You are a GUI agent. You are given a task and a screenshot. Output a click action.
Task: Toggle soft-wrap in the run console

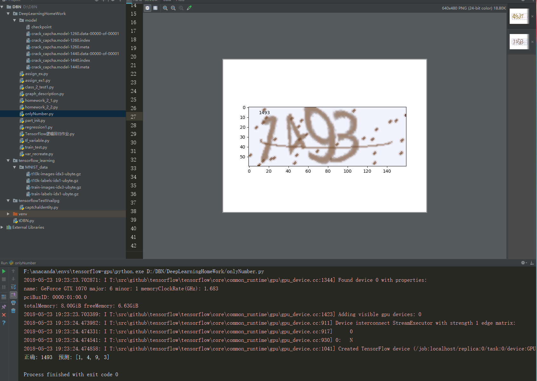[13, 287]
